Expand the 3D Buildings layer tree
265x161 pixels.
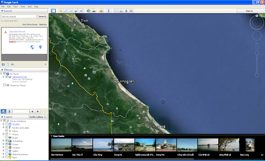click(3, 141)
